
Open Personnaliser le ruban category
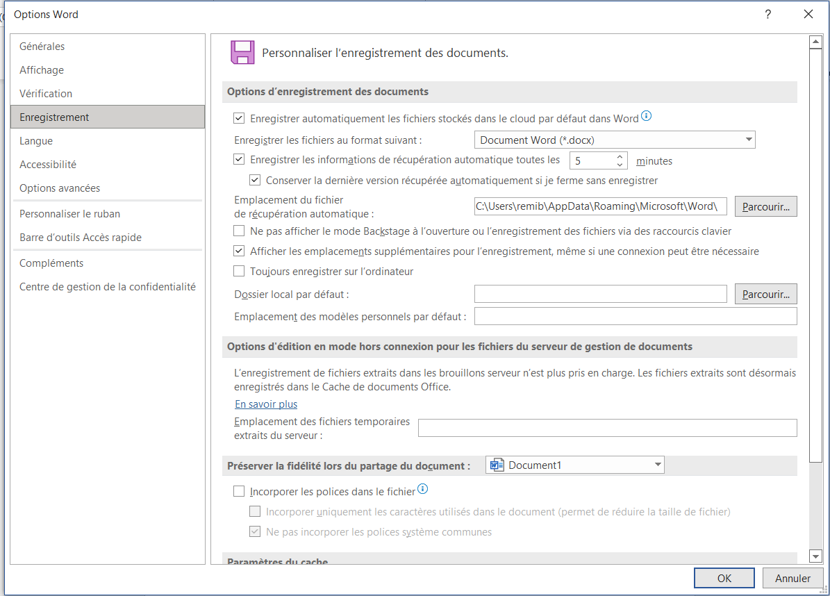coord(108,214)
